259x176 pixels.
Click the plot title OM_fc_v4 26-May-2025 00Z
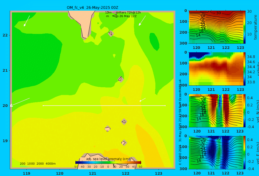click(92, 8)
